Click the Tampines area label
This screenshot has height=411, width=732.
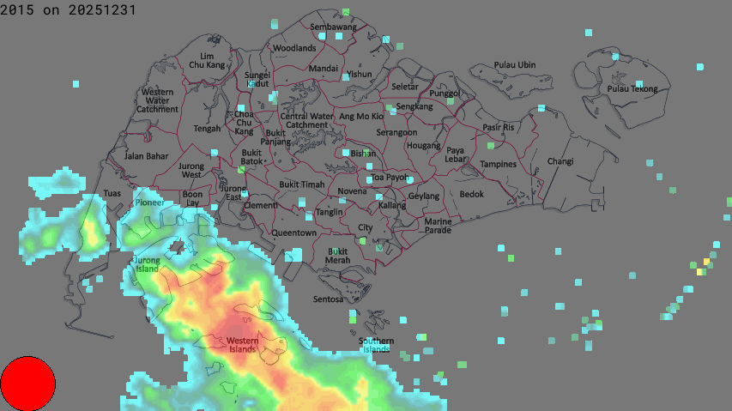498,164
